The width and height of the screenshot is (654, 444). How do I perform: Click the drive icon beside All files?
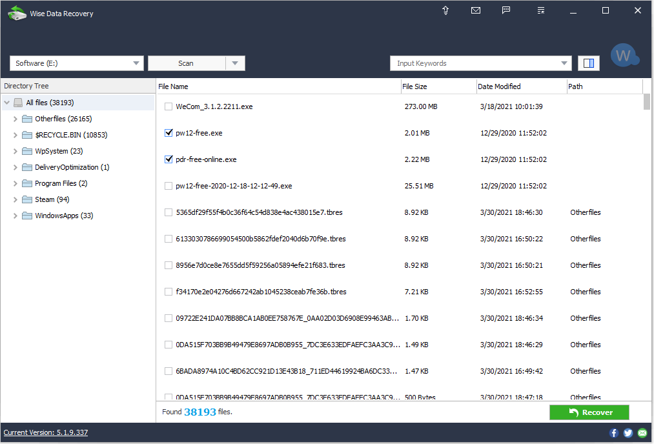click(18, 103)
